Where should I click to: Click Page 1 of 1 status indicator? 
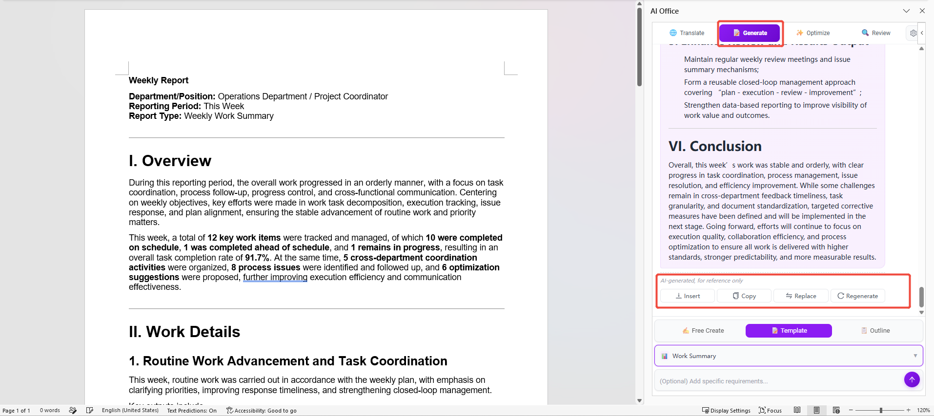point(16,411)
